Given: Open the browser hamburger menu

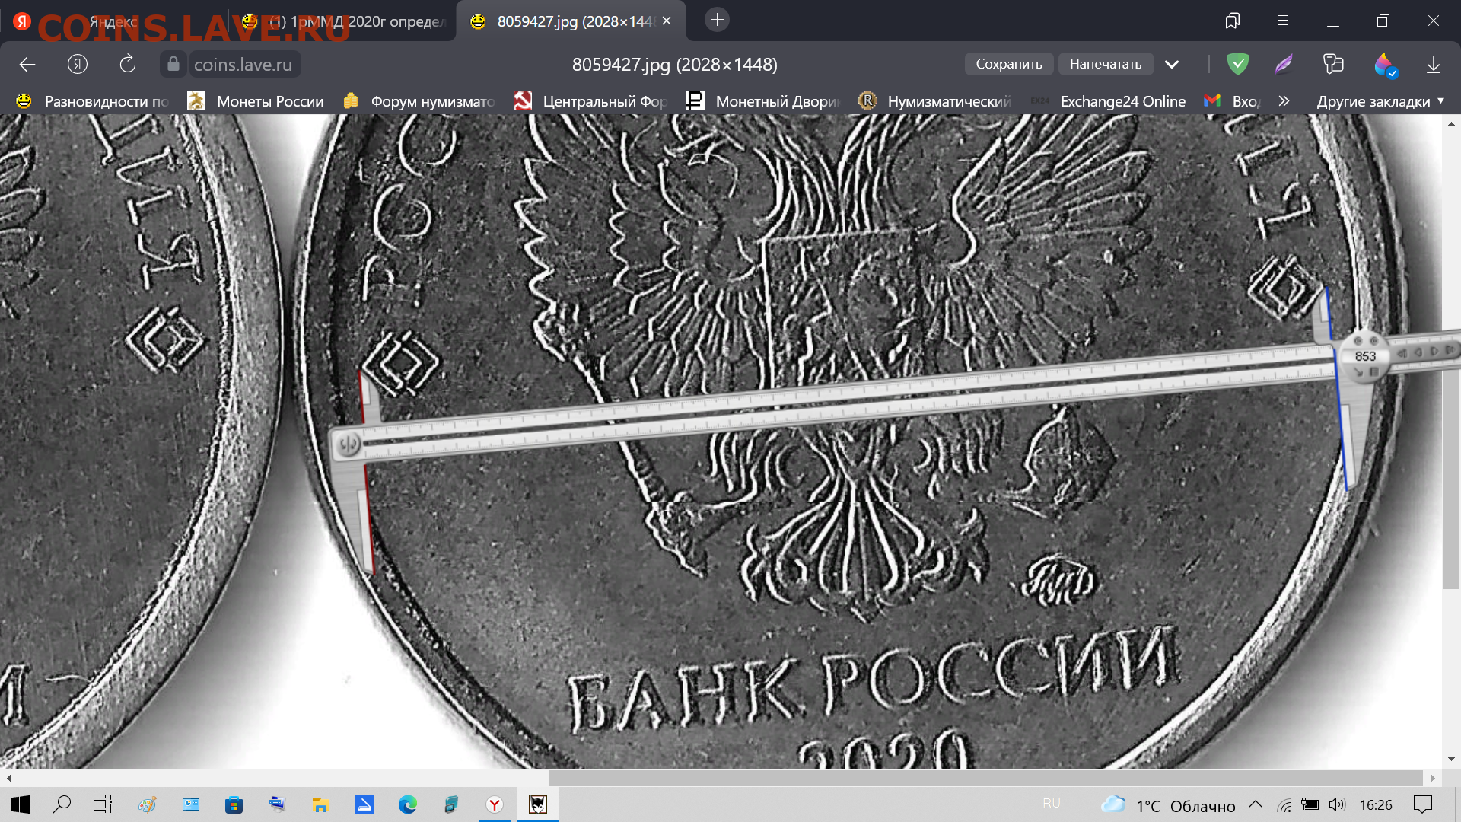Looking at the screenshot, I should [1283, 21].
